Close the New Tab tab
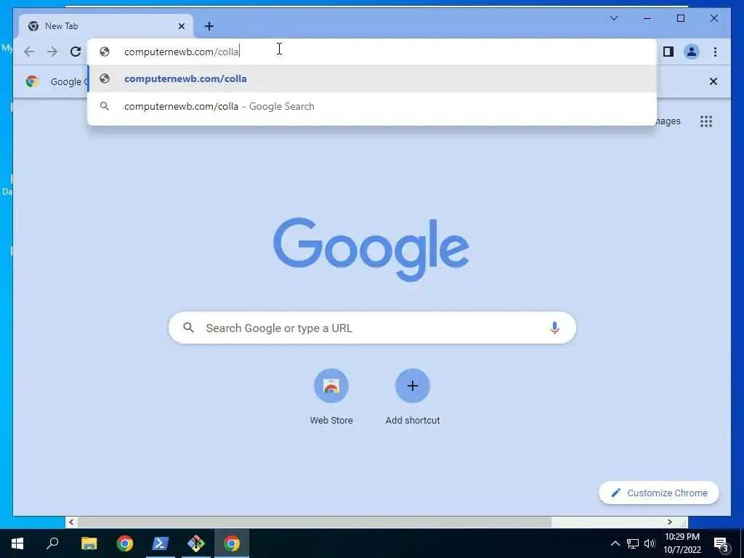The image size is (744, 558). pyautogui.click(x=181, y=26)
